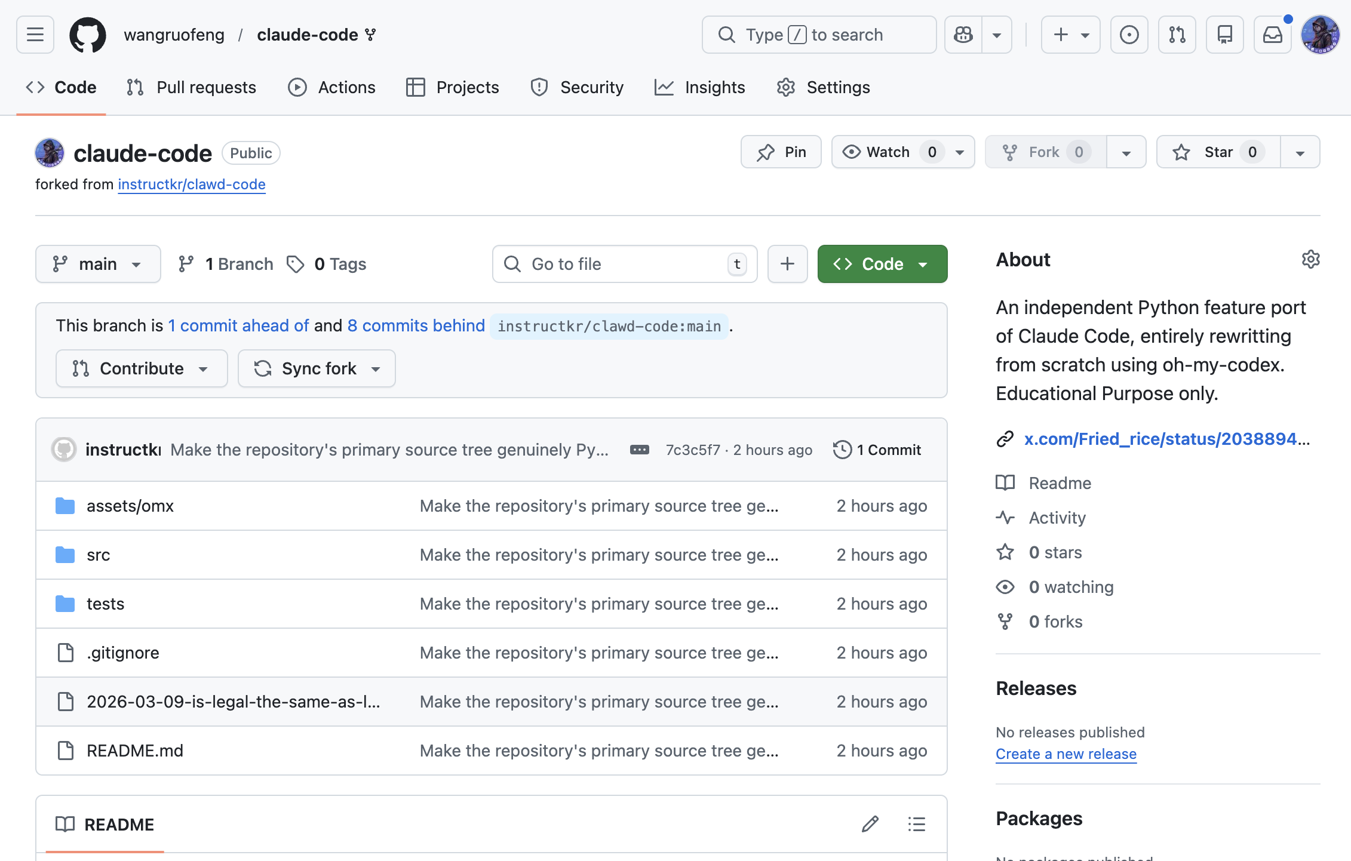
Task: Click Create a new release link
Action: click(x=1066, y=754)
